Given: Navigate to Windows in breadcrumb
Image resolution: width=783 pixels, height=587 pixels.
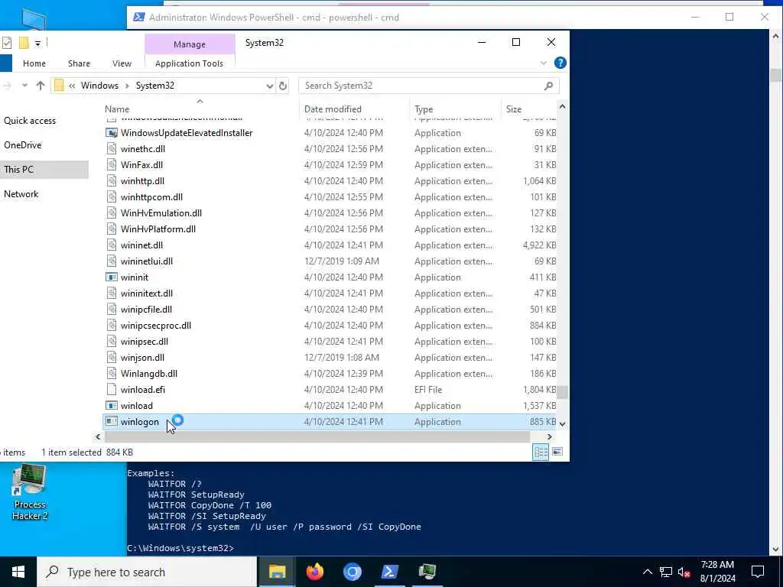Looking at the screenshot, I should pos(100,86).
